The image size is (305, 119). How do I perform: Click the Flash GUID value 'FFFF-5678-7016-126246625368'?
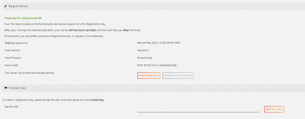157,65
